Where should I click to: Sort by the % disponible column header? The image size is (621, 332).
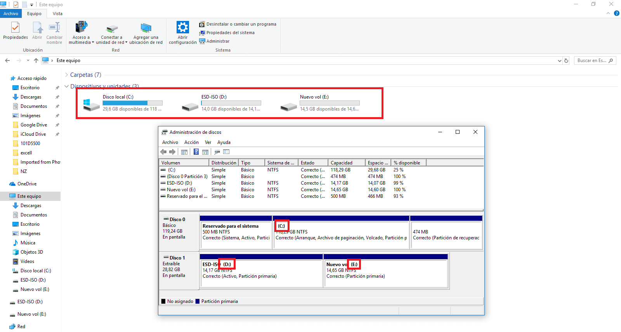point(409,163)
